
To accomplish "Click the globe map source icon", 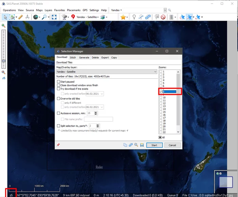I will coord(36,17).
